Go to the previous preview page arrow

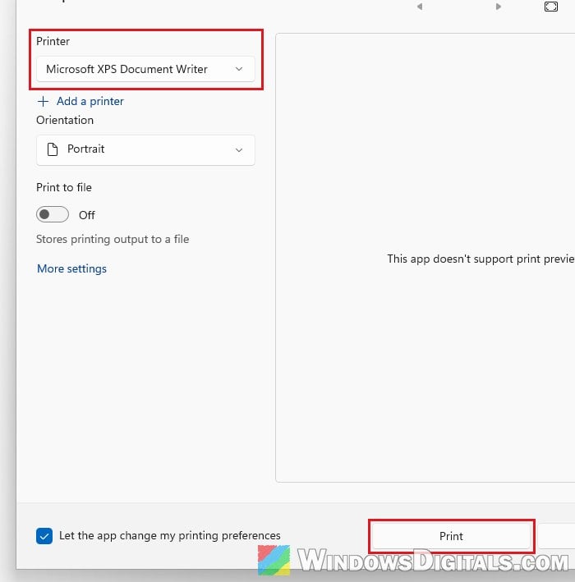(420, 7)
